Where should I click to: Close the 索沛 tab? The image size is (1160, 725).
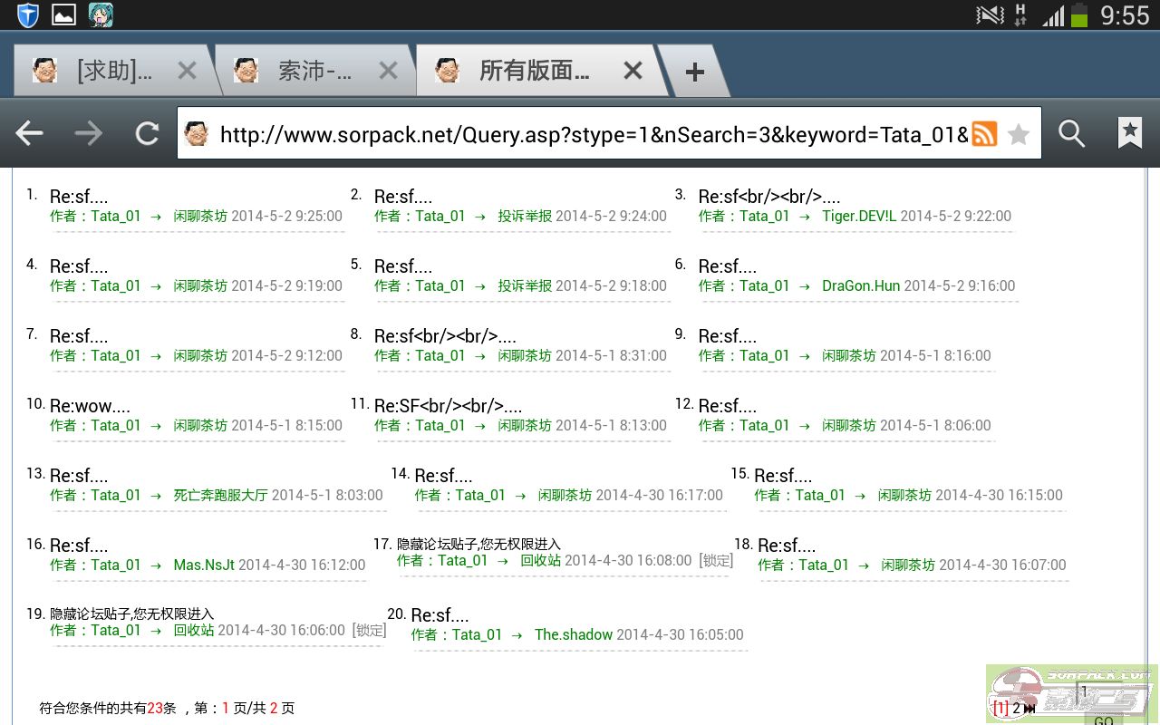[x=388, y=71]
